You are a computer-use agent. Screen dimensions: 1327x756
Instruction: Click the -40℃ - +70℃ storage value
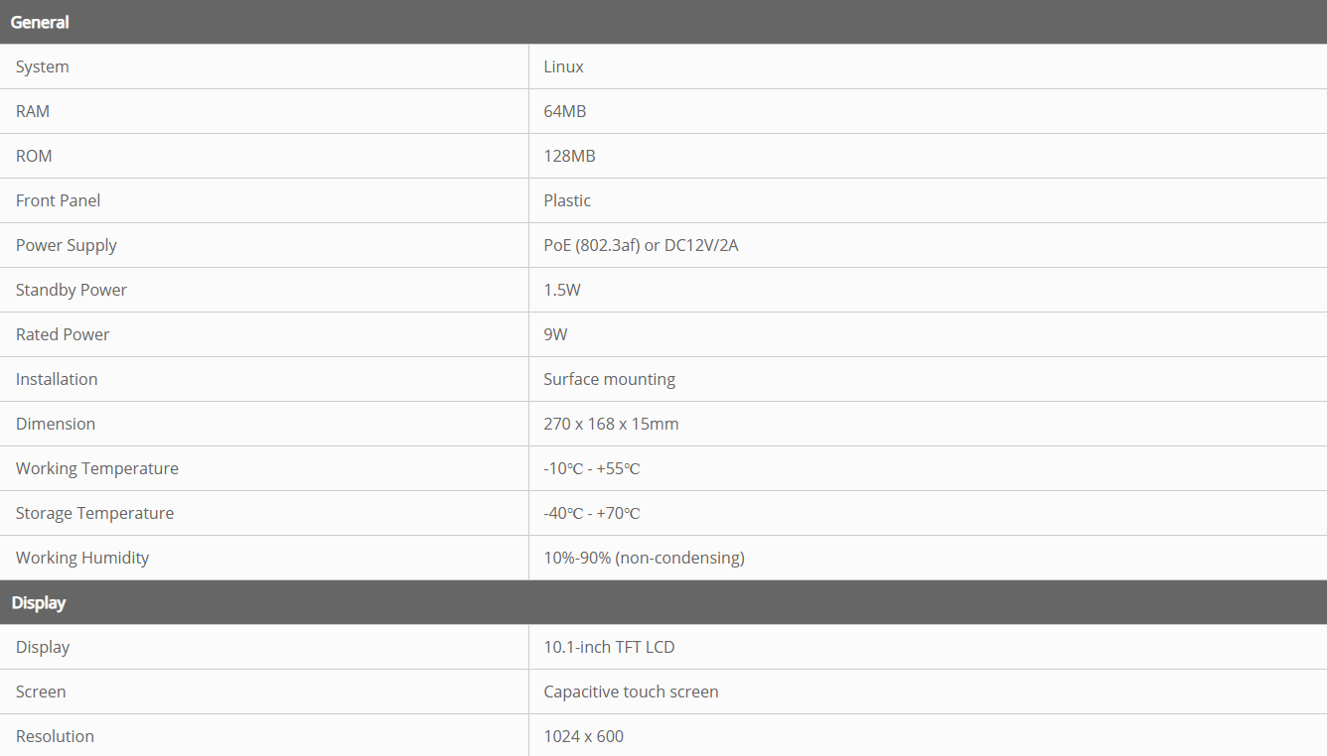591,513
